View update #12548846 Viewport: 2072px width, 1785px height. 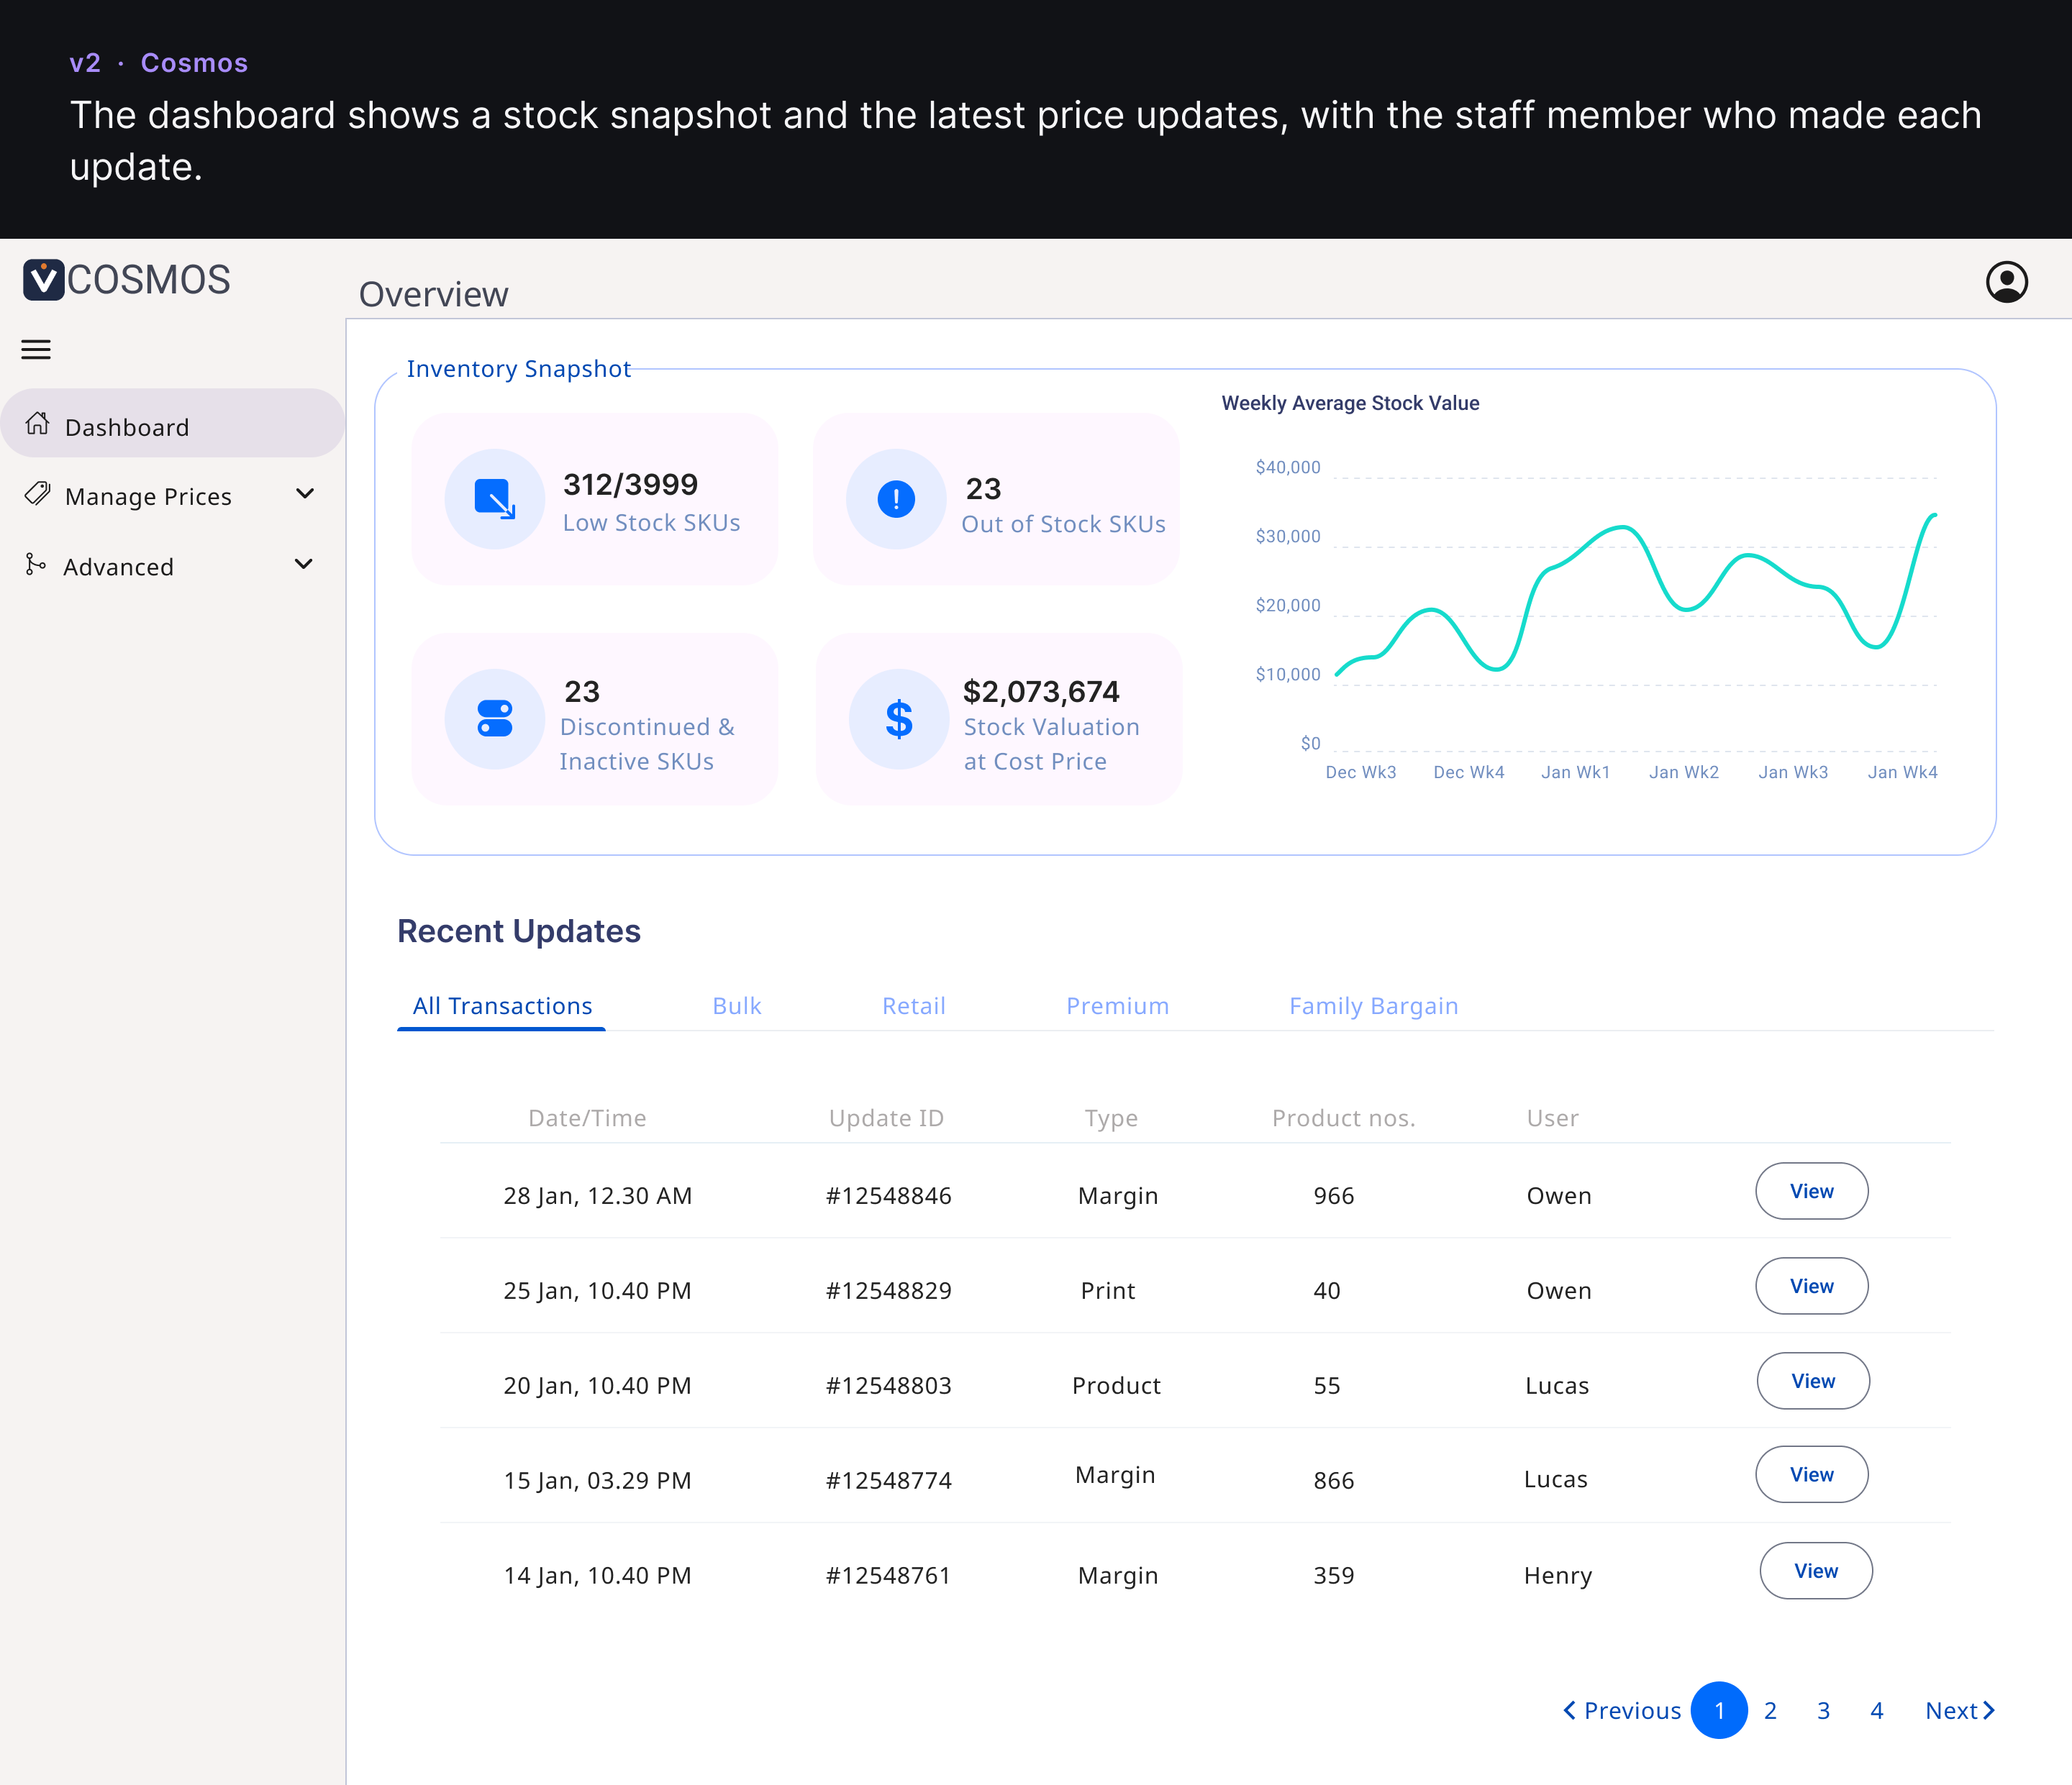tap(1812, 1192)
